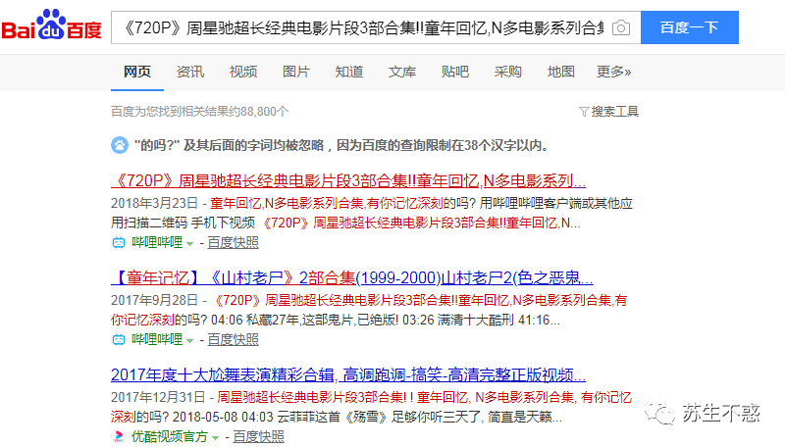
Task: Expand dropdown arrow under 山村老尸 result
Action: (x=189, y=340)
